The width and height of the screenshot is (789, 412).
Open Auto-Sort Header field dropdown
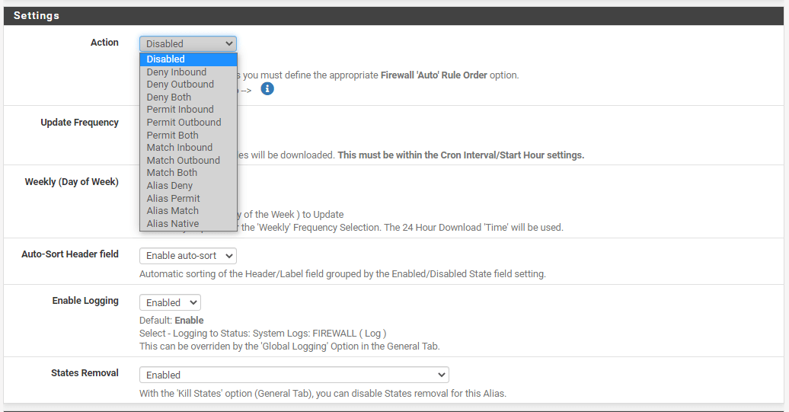point(187,257)
